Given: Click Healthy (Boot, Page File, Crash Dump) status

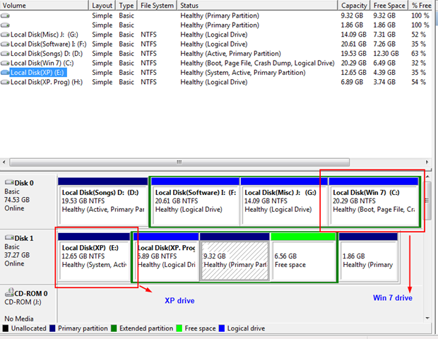Looking at the screenshot, I should (x=257, y=63).
